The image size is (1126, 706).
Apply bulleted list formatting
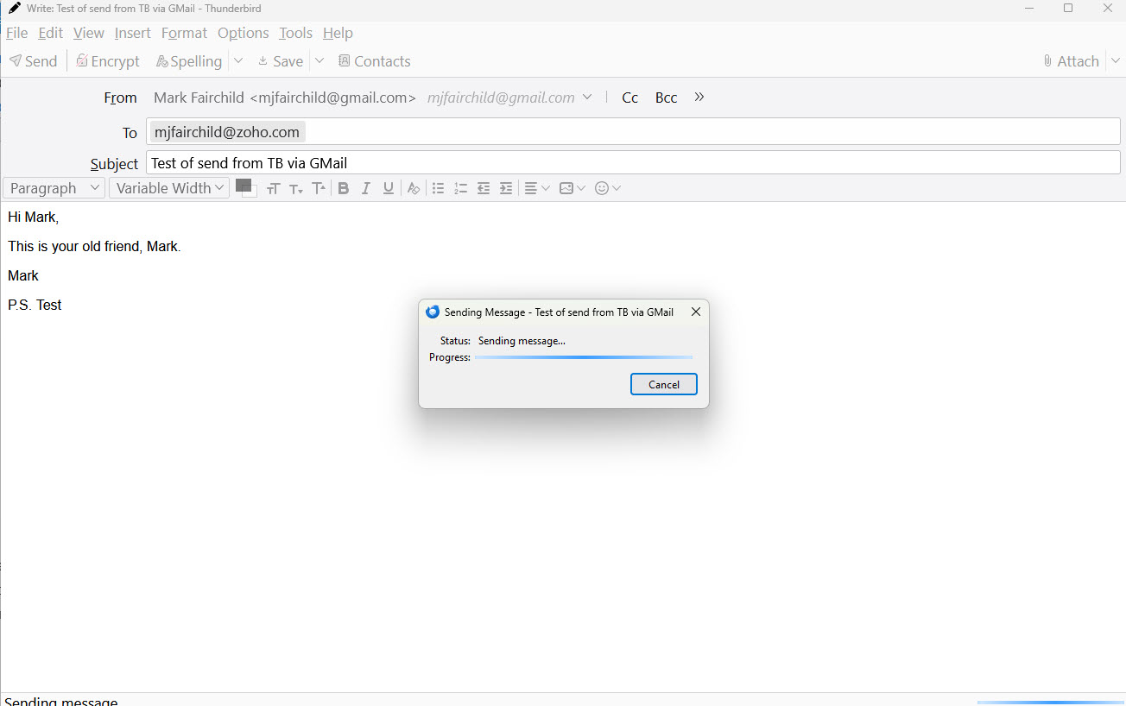coord(439,188)
